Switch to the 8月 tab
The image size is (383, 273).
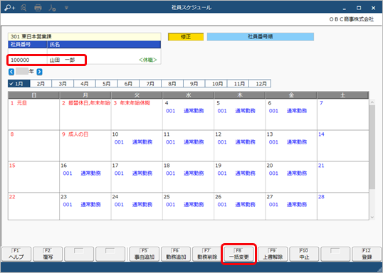coord(172,84)
